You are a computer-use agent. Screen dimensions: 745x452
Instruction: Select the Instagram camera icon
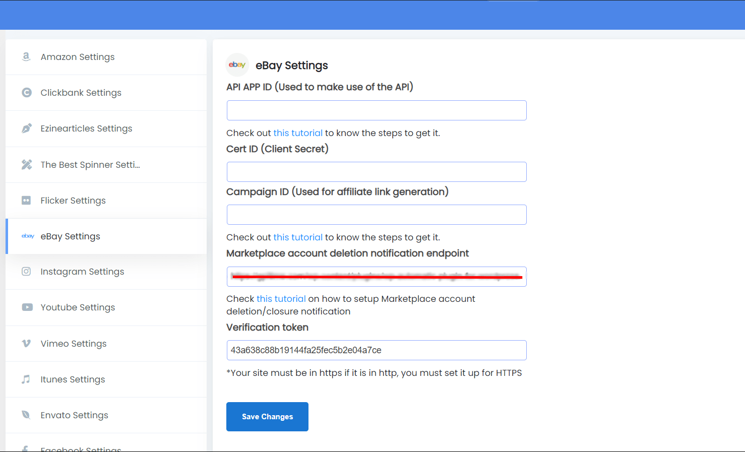point(26,271)
